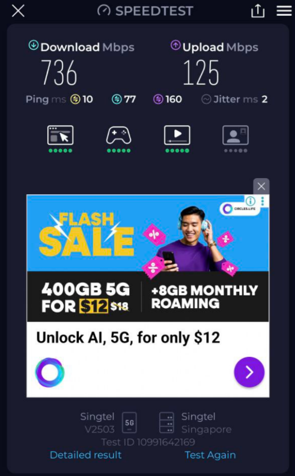Open the Detailed result link
This screenshot has height=476, width=295.
(x=85, y=455)
